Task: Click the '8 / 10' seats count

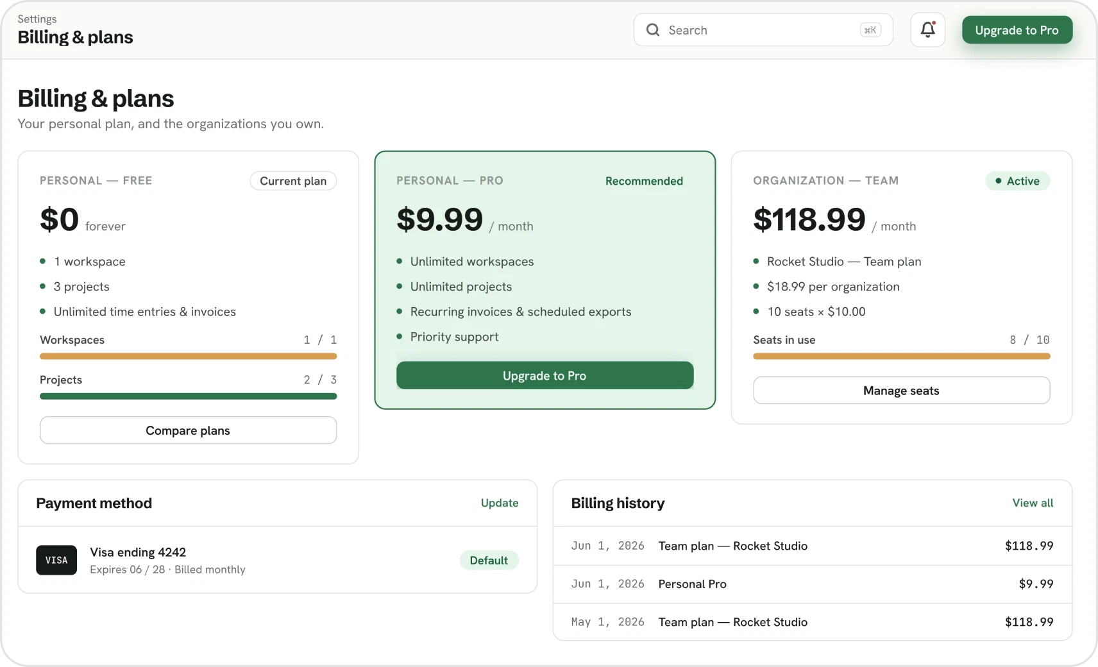Action: point(1029,340)
